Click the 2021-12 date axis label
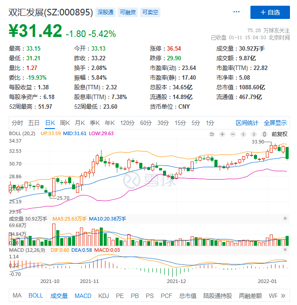 177,281
